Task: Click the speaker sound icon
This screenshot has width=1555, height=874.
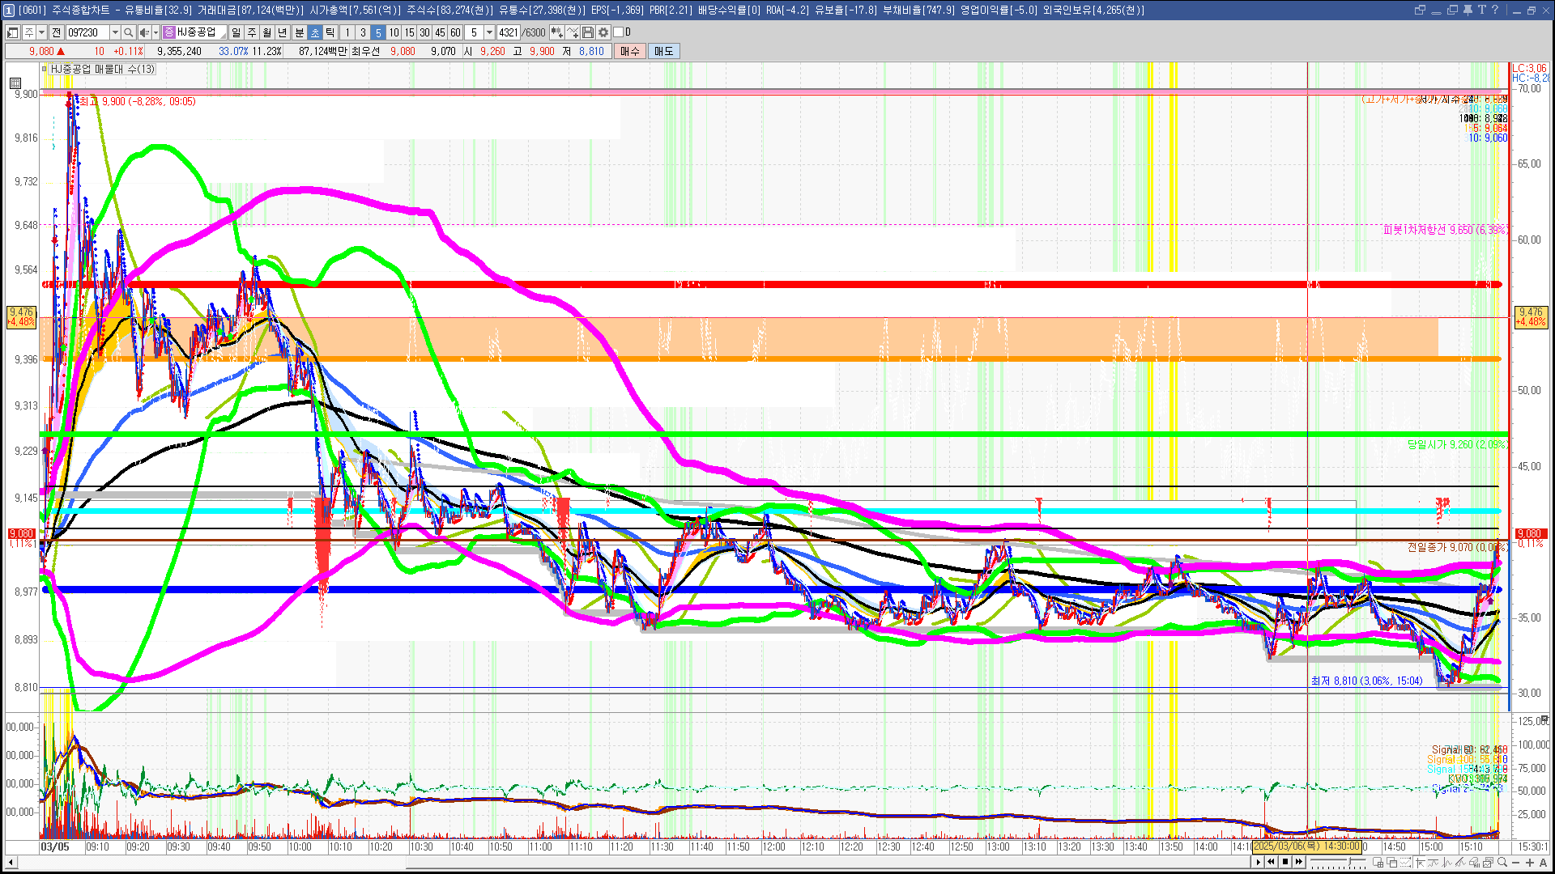Action: pos(143,32)
